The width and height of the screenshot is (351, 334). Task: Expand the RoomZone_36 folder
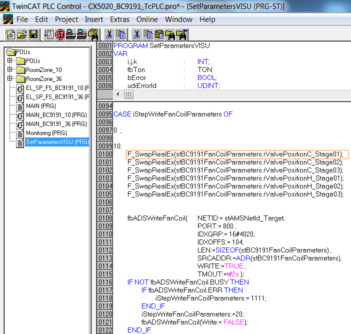[x=9, y=78]
